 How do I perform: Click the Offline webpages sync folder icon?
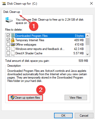point(13,44)
